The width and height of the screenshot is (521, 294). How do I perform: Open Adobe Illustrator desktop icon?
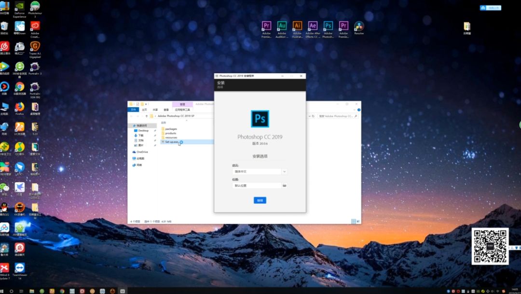pos(298,27)
